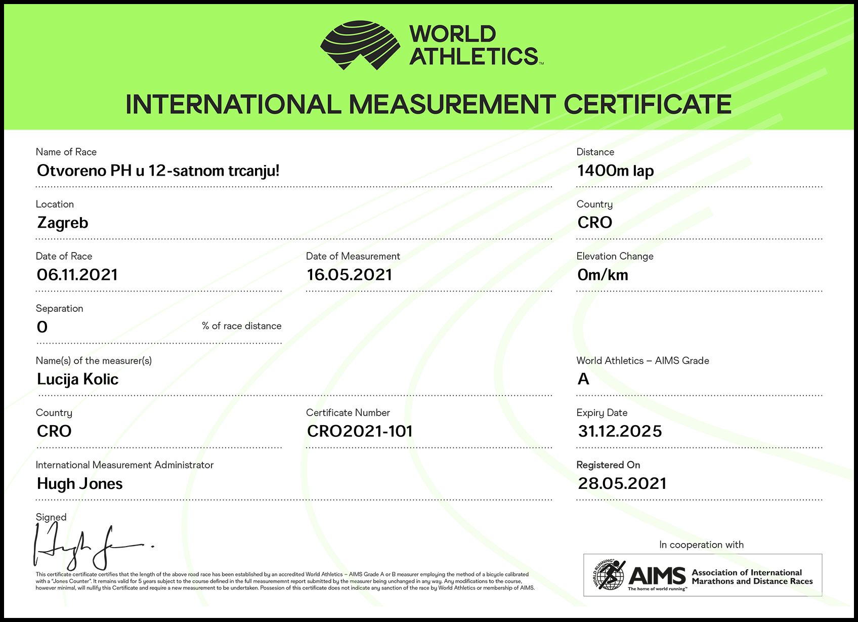Select the AIMS grade value 'A'
The width and height of the screenshot is (858, 622).
[x=584, y=379]
